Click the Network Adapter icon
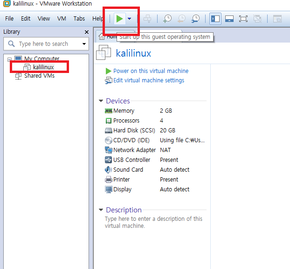The height and width of the screenshot is (269, 290). pyautogui.click(x=108, y=150)
